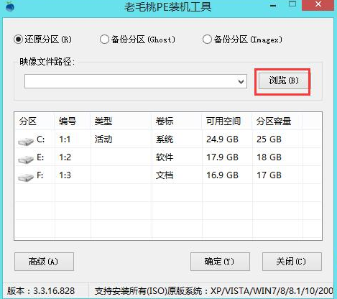Expand the image file path dropdown arrow
The image size is (337, 299).
pyautogui.click(x=241, y=81)
